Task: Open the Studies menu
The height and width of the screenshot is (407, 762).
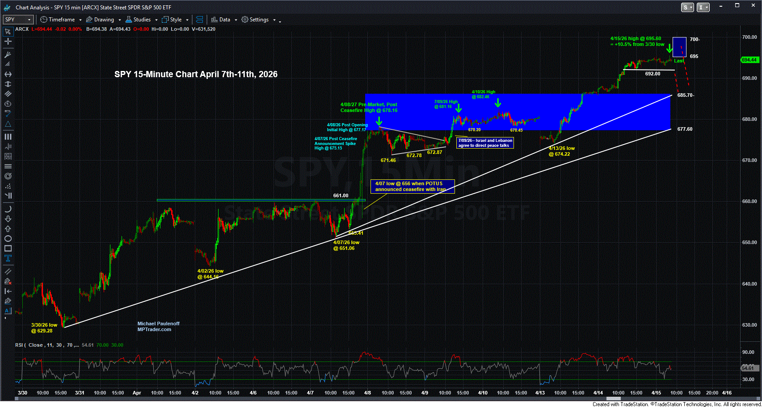Action: [x=141, y=20]
